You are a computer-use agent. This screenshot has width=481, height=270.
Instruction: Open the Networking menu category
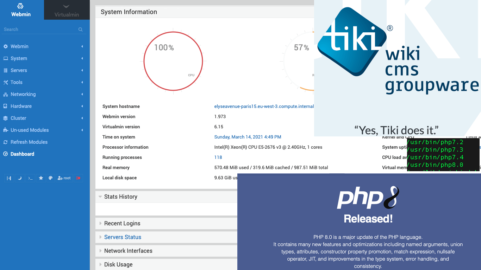coord(45,94)
